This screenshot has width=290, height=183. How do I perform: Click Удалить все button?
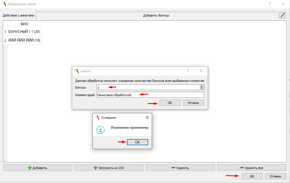coord(252,168)
